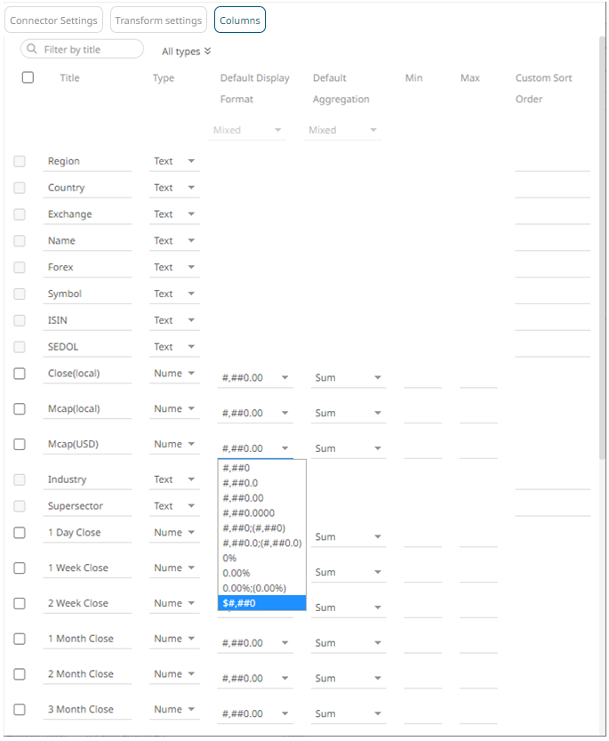
Task: Pick the #,##0.0000 format option
Action: [x=261, y=513]
